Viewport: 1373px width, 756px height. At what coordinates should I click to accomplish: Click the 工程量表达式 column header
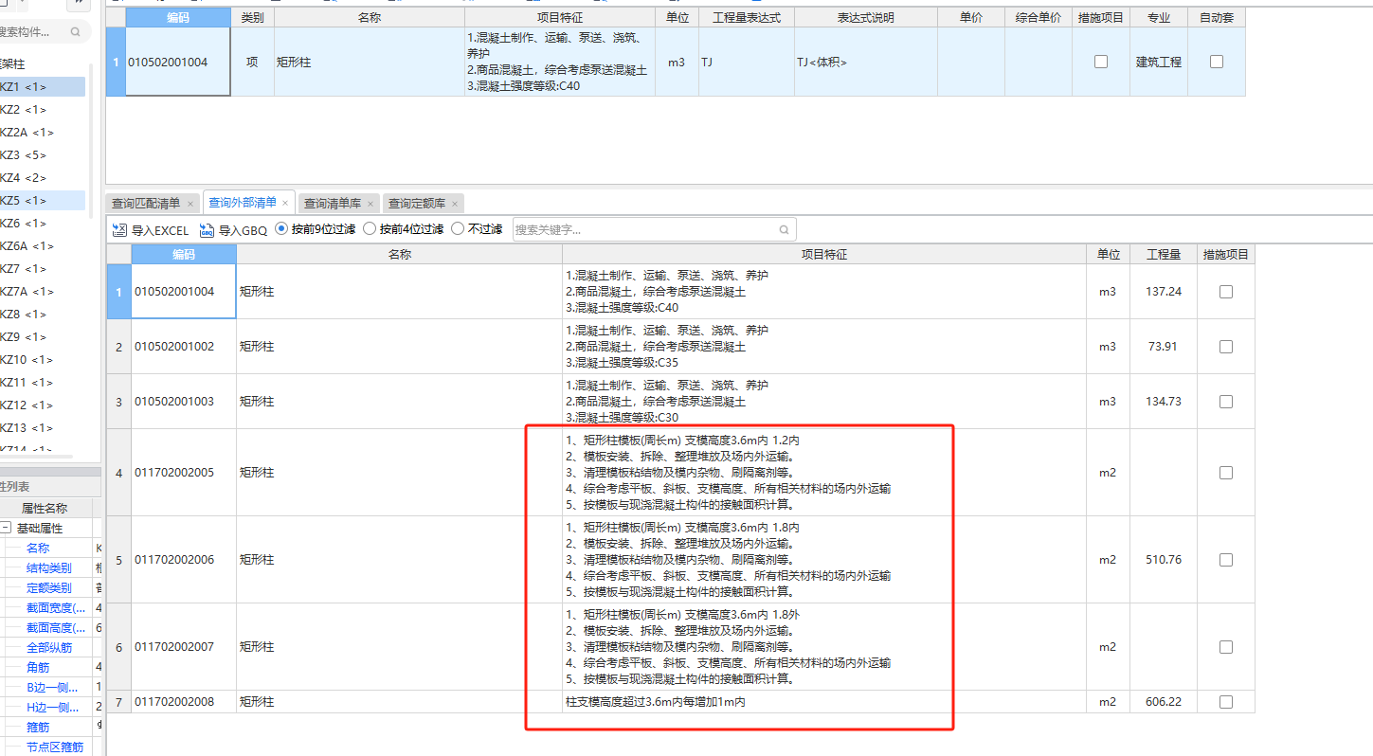[x=746, y=17]
